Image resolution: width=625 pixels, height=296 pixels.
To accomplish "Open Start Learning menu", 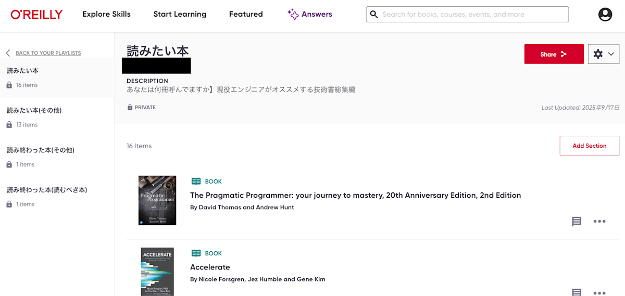I will (x=180, y=14).
